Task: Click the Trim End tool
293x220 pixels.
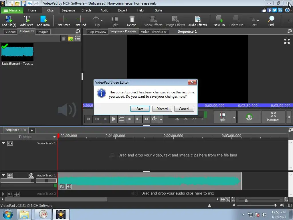Action: click(x=80, y=21)
